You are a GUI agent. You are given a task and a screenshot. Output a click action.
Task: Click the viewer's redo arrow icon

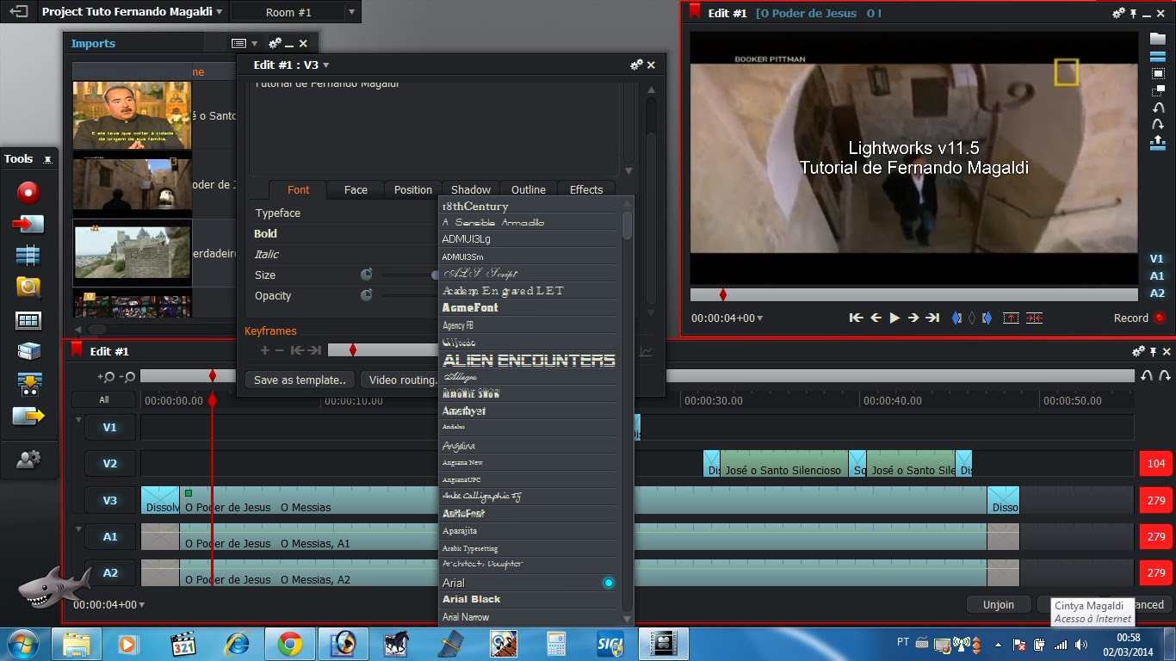coord(1158,124)
